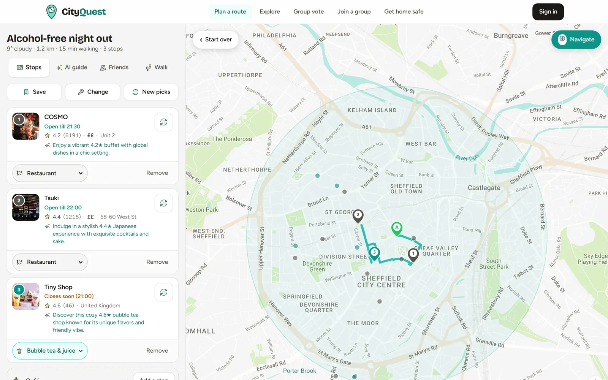The width and height of the screenshot is (608, 380).
Task: Open the Tsuki photo thumbnail
Action: pyautogui.click(x=26, y=207)
